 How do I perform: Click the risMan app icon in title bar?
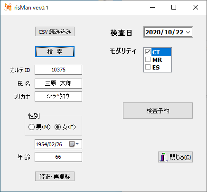(x=8, y=7)
